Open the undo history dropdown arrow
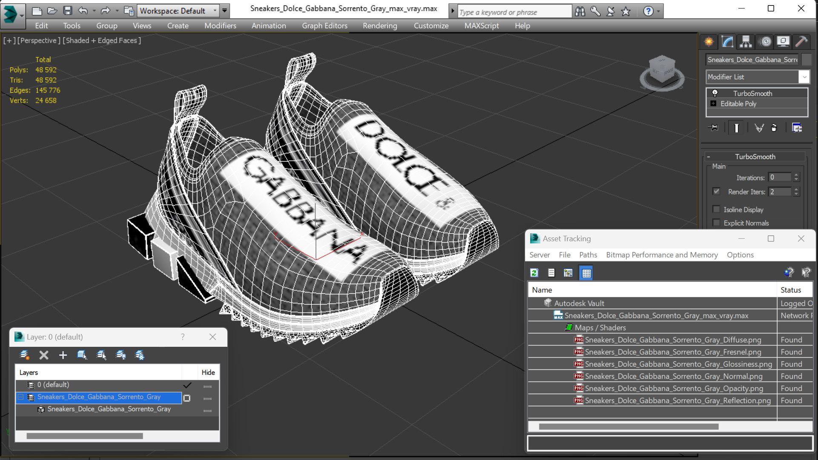 [94, 11]
